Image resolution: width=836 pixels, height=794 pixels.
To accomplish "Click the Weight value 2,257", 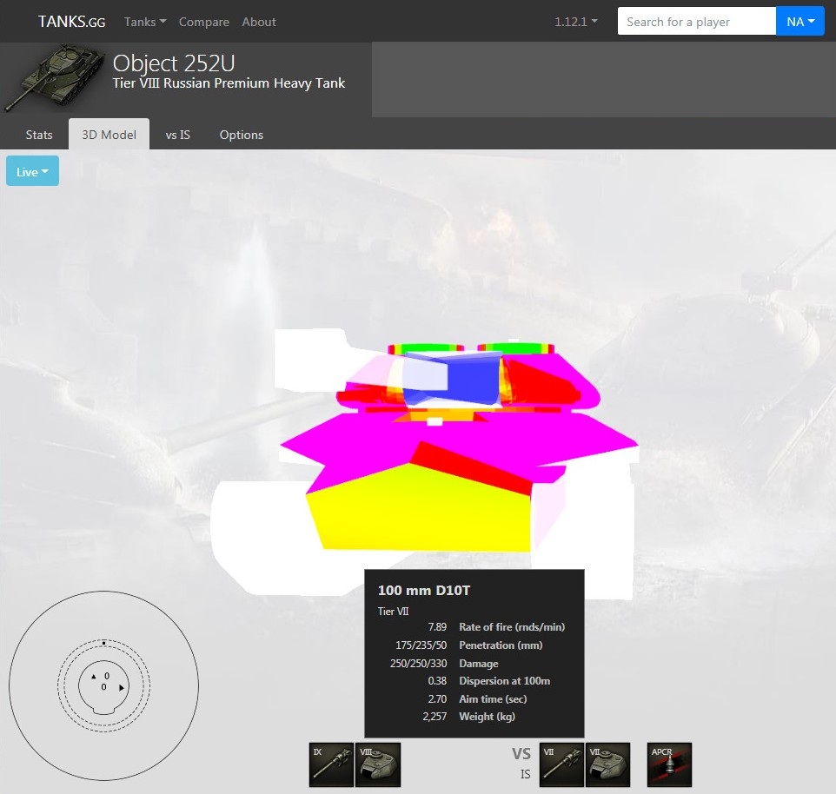I will coord(435,716).
